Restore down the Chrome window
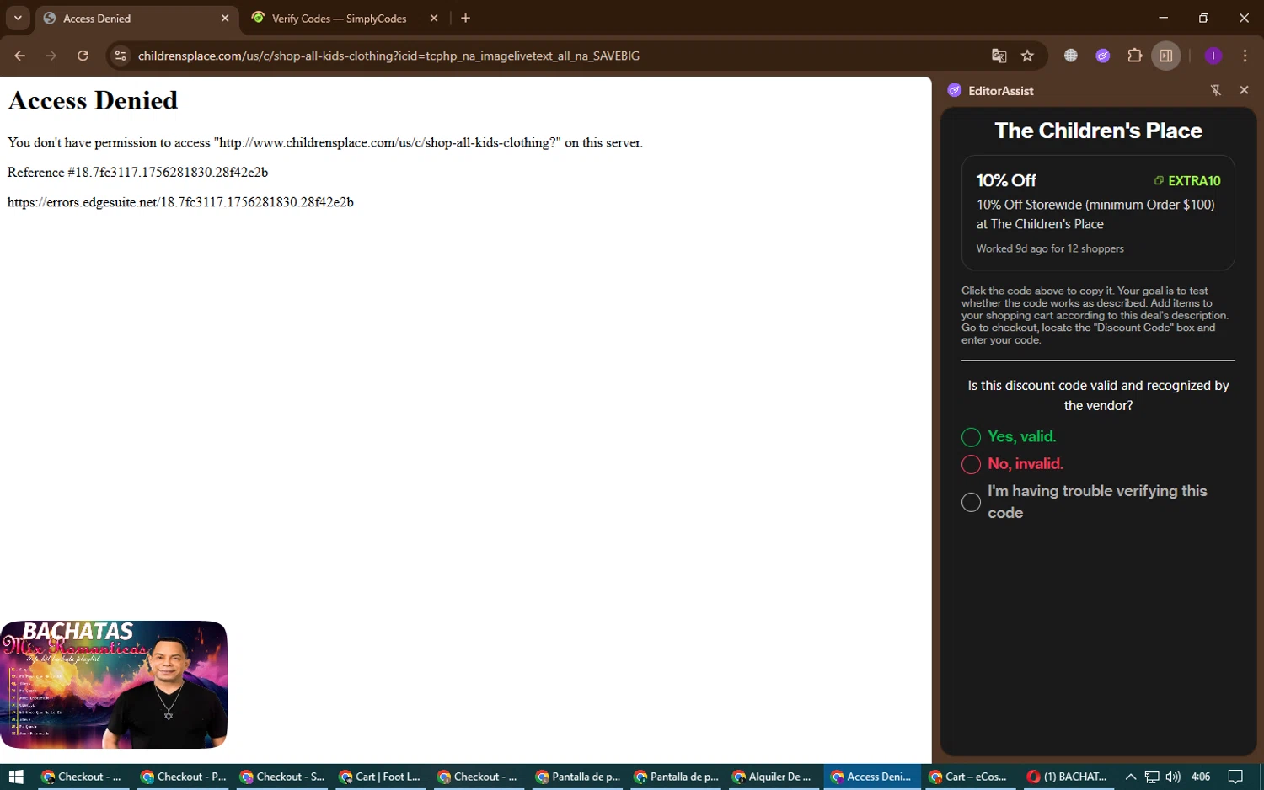 coord(1203,18)
